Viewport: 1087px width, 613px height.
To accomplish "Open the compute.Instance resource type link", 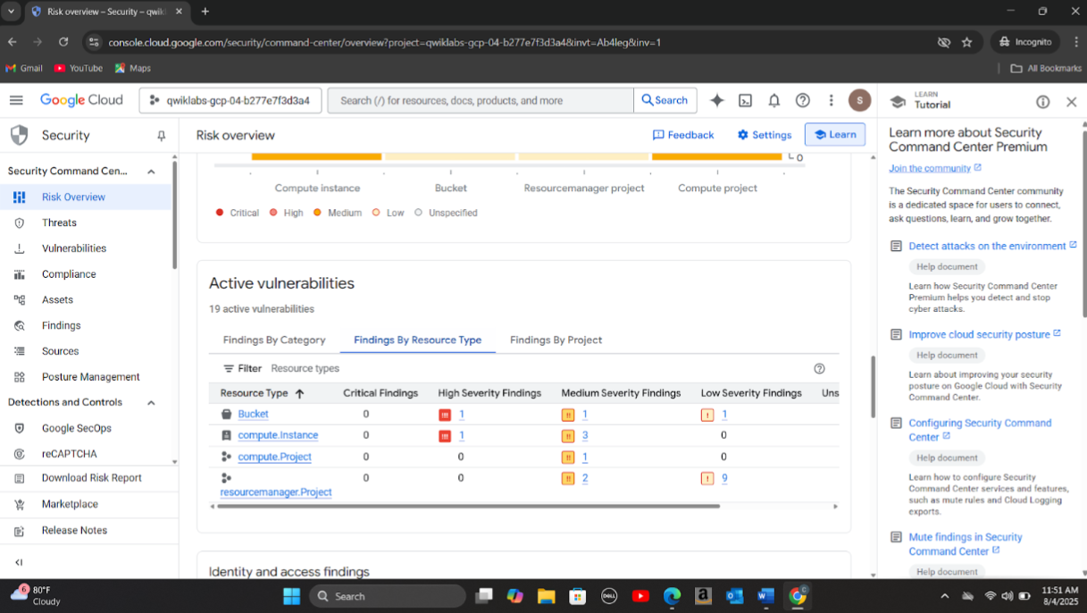I will [x=278, y=435].
